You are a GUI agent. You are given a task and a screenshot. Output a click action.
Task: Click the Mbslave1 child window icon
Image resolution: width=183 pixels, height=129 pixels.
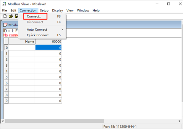5,25
